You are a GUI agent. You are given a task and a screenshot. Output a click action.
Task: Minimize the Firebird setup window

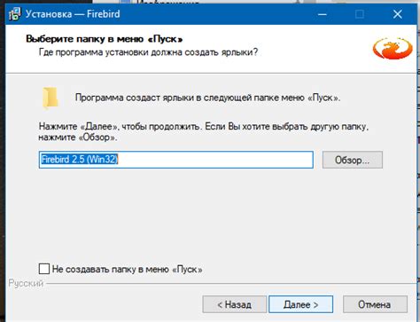click(x=323, y=14)
